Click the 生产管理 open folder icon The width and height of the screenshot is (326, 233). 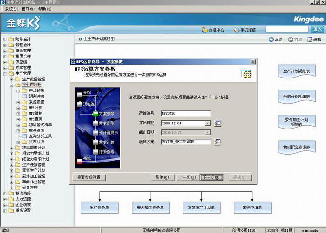[x=11, y=73]
